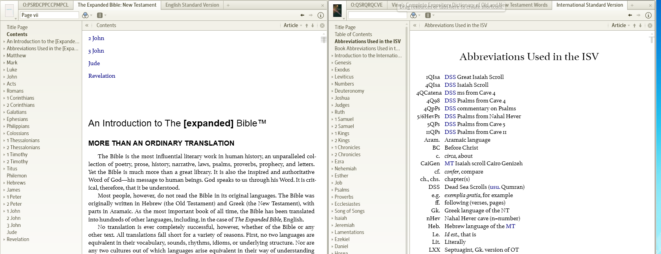The image size is (661, 254).
Task: Switch to O:PSRDCPPCCPMPCL tab
Action: 46,5
